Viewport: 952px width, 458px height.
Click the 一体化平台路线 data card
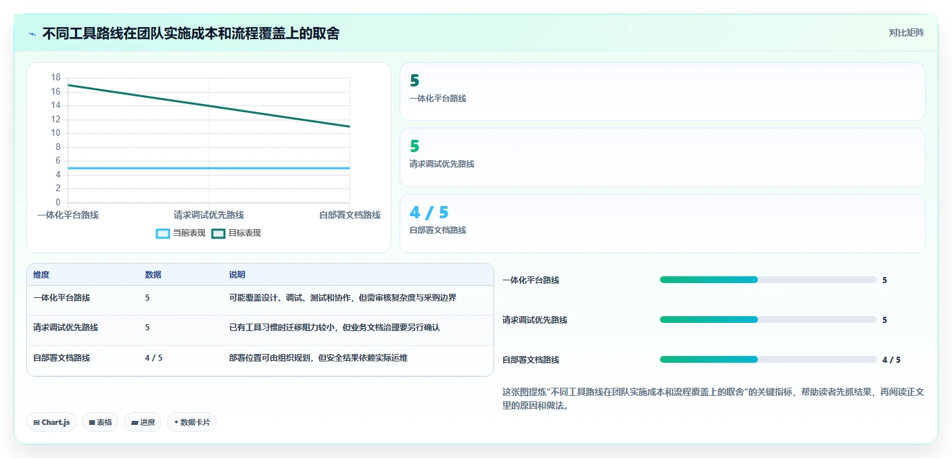663,92
